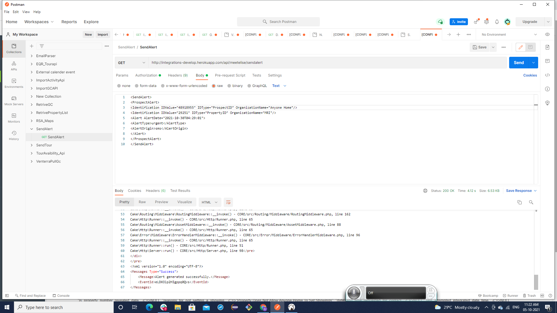Click the Import button
557x313 pixels.
tap(103, 34)
